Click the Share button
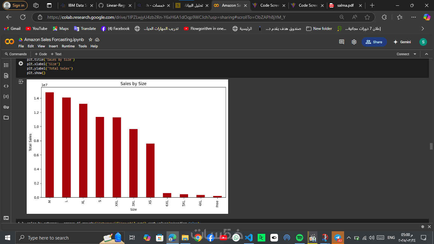The height and width of the screenshot is (244, 434). coord(374,42)
